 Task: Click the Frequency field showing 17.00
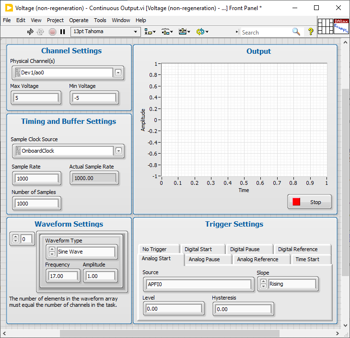(x=63, y=276)
